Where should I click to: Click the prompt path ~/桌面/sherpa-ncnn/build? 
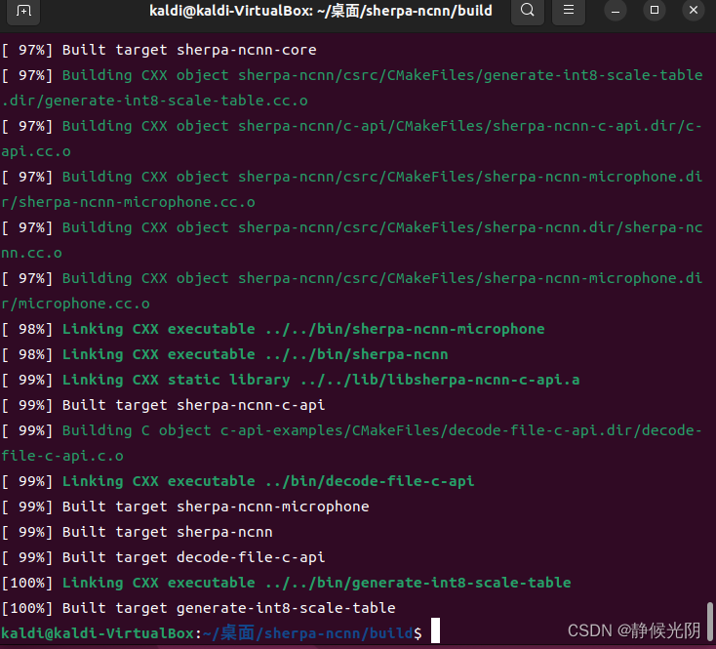pyautogui.click(x=308, y=633)
